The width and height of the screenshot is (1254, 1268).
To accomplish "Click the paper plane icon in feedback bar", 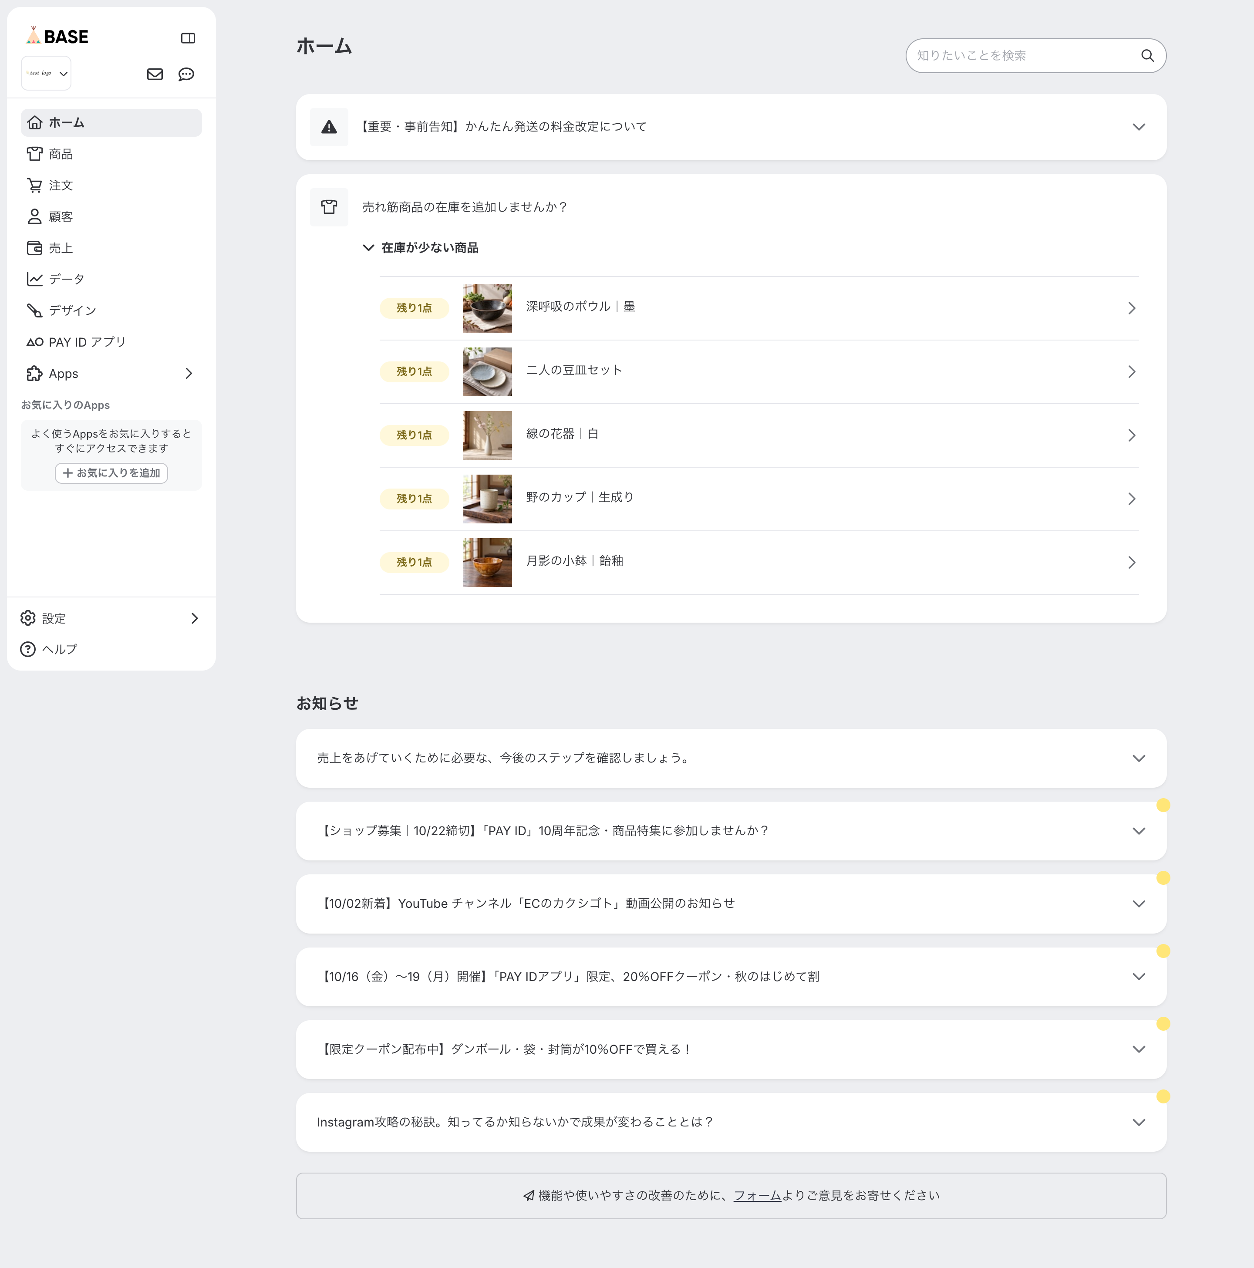I will point(529,1196).
